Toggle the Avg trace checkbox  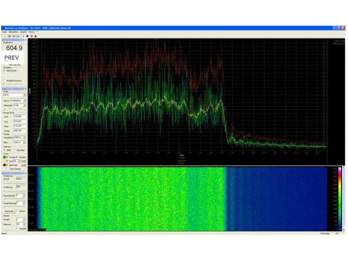tap(7, 161)
